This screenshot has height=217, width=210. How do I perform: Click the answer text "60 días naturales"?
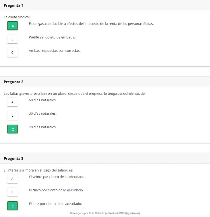43,100
